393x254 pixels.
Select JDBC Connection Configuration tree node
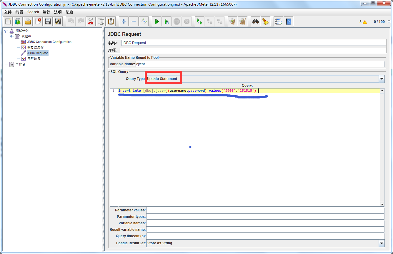[x=49, y=42]
